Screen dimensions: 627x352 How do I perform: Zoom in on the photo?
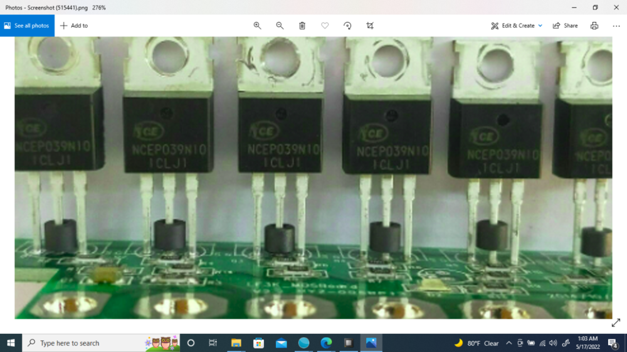pyautogui.click(x=258, y=26)
